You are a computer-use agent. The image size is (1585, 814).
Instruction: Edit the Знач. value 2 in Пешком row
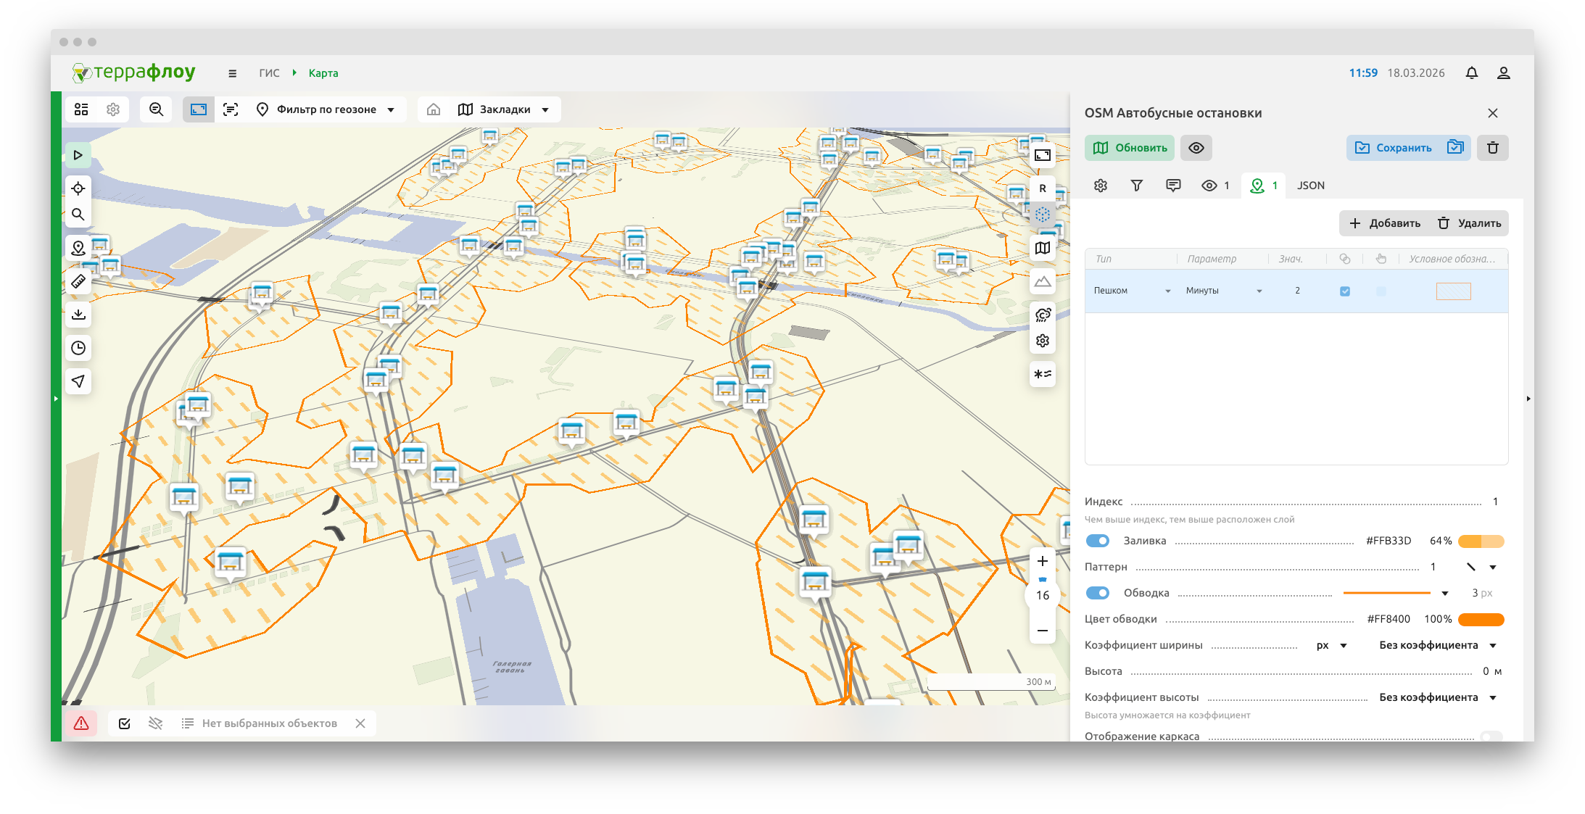click(x=1298, y=291)
